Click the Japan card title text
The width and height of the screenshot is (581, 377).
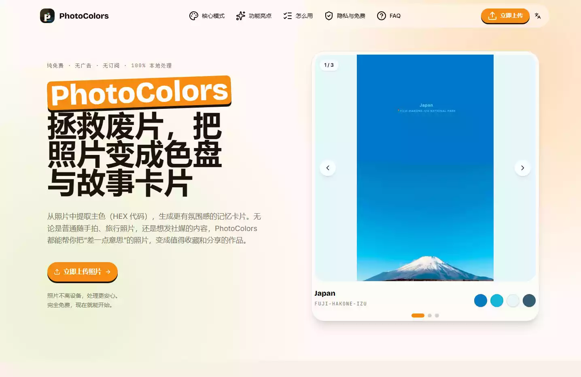click(x=325, y=293)
